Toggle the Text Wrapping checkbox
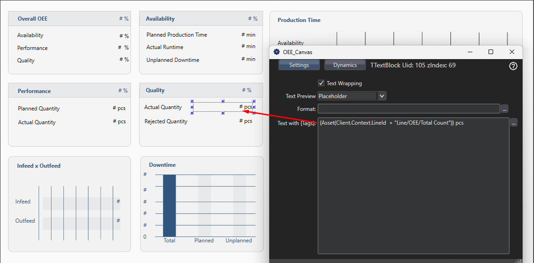The image size is (534, 263). 321,83
